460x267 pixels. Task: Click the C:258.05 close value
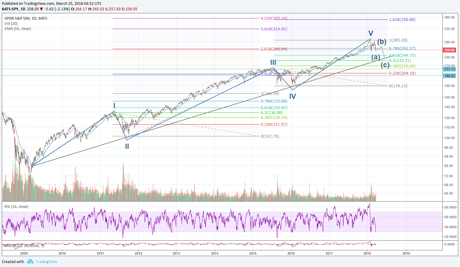pos(129,9)
